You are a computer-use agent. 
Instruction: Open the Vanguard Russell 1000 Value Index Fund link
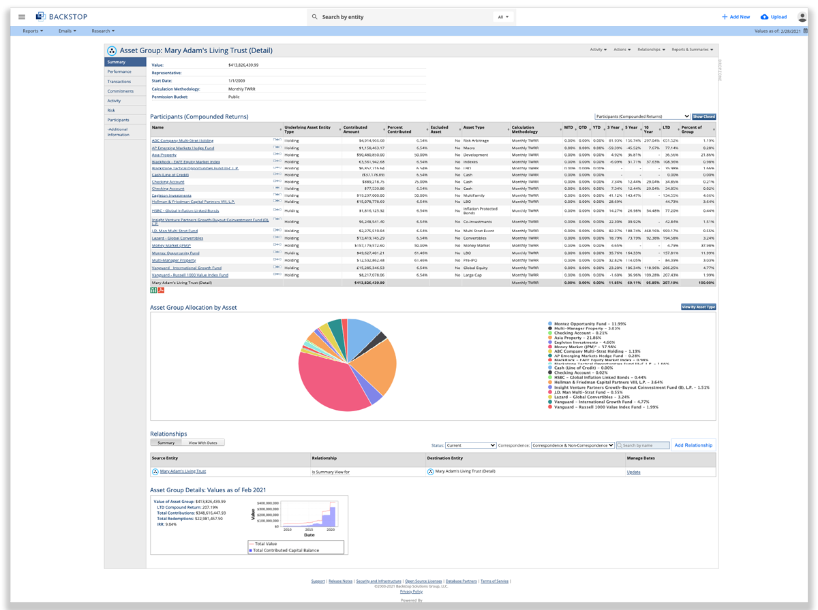pyautogui.click(x=190, y=275)
